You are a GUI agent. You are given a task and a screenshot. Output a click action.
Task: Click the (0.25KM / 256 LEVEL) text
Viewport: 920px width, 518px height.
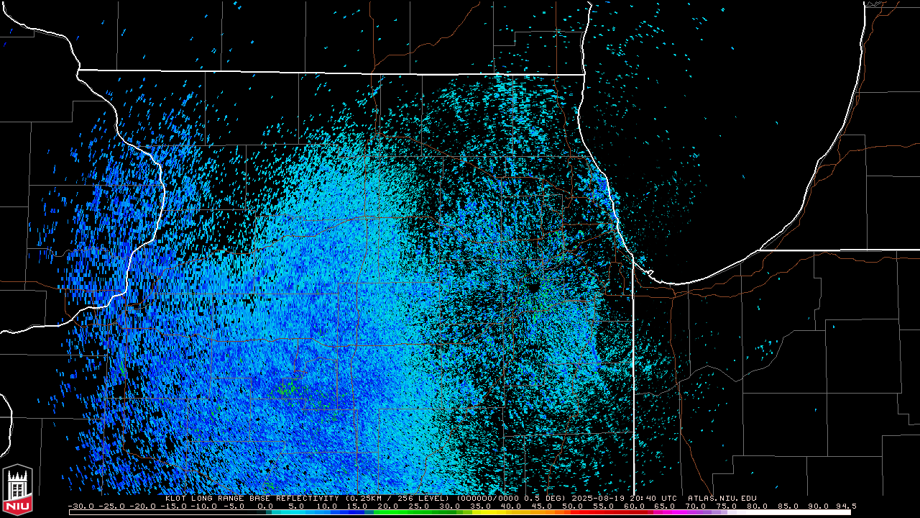[397, 498]
